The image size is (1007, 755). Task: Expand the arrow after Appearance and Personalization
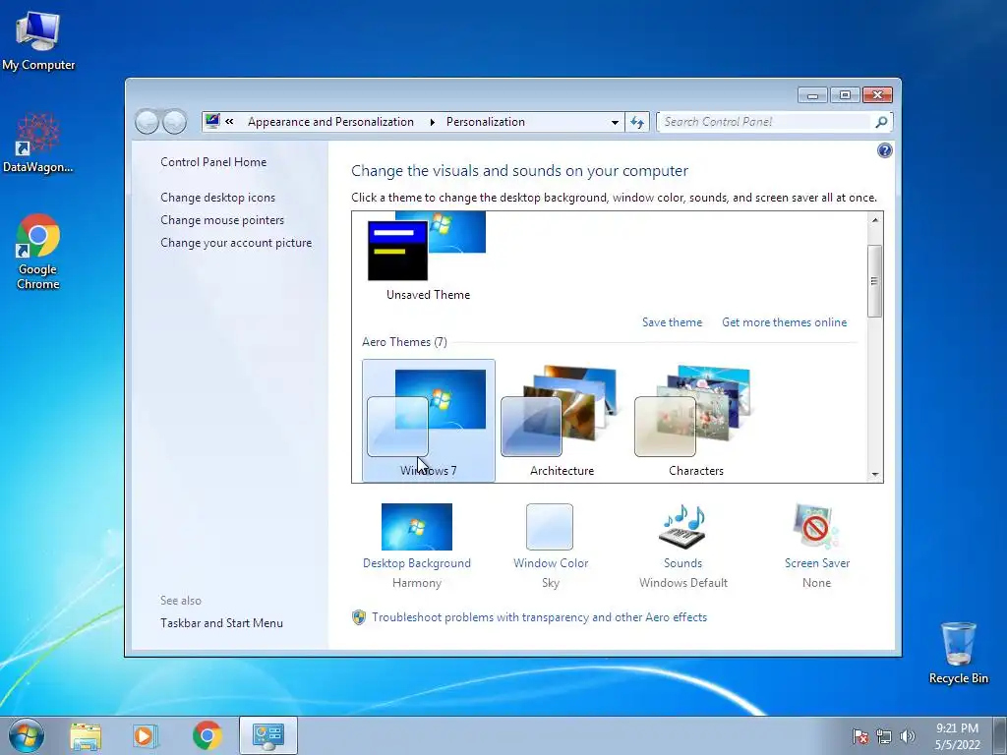(433, 122)
